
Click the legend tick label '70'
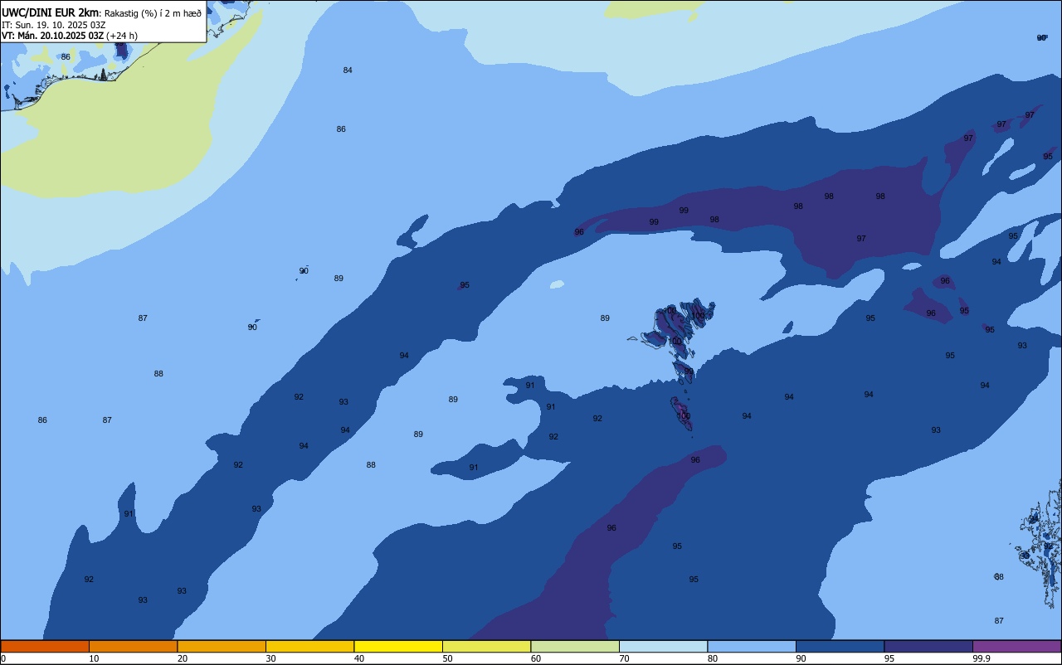(624, 658)
